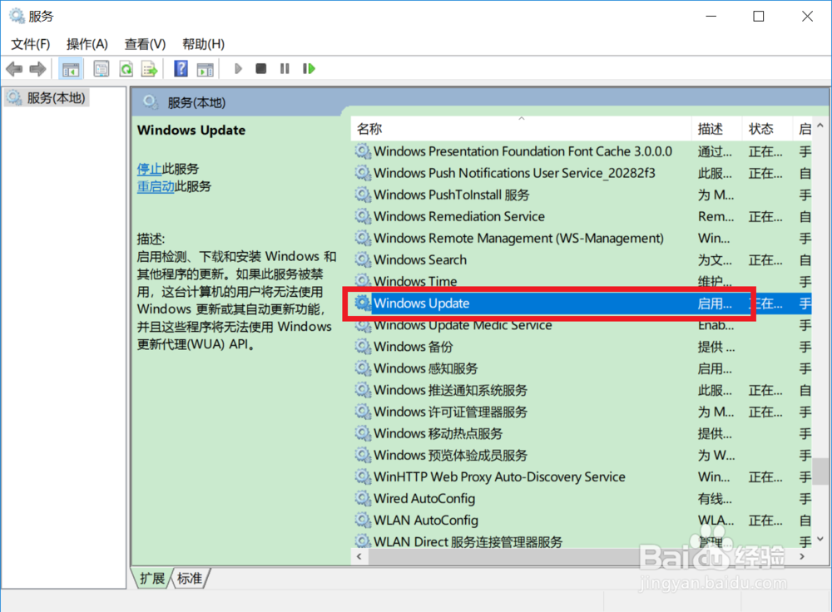Select Windows Presentation Foundation Font Cache 3.0.0.0

coord(582,151)
